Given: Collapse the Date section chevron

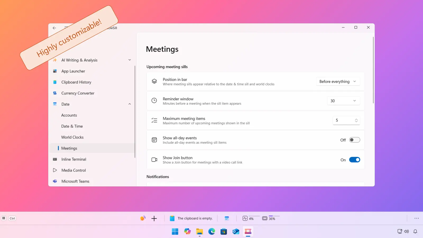Looking at the screenshot, I should 130,104.
